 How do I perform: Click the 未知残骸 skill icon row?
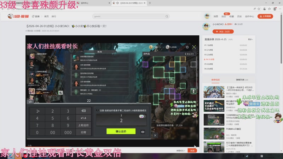(100, 58)
